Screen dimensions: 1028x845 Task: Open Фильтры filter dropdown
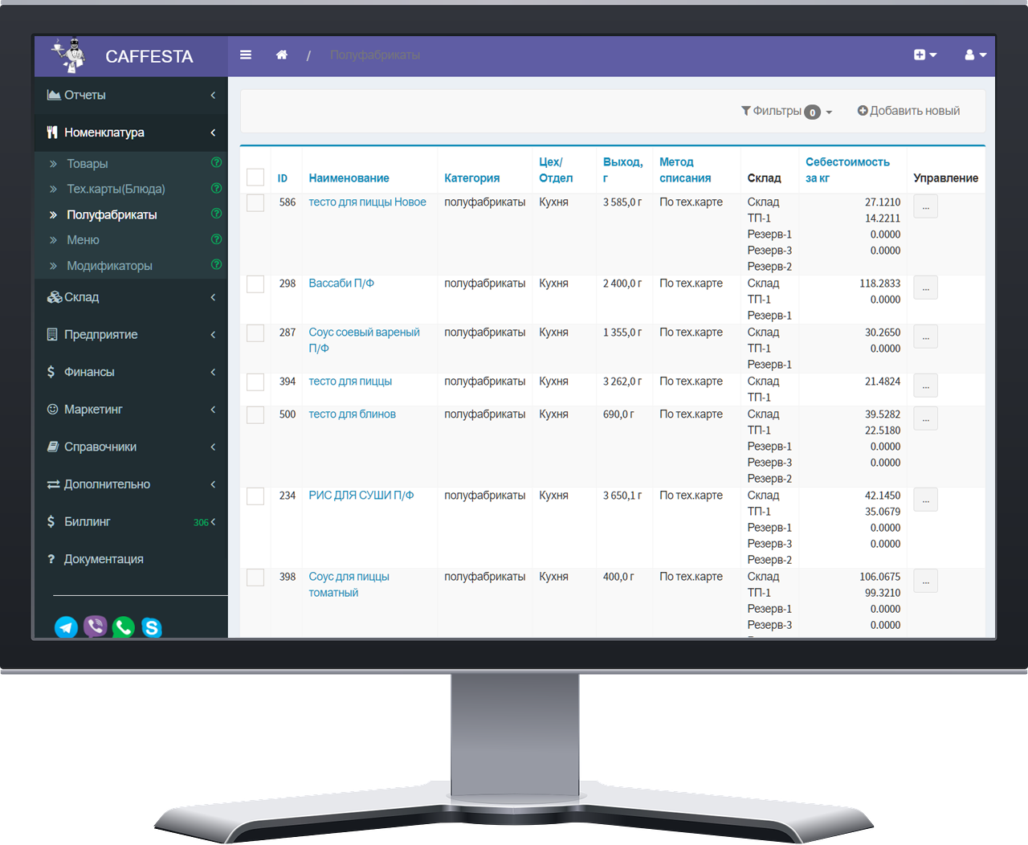(786, 111)
